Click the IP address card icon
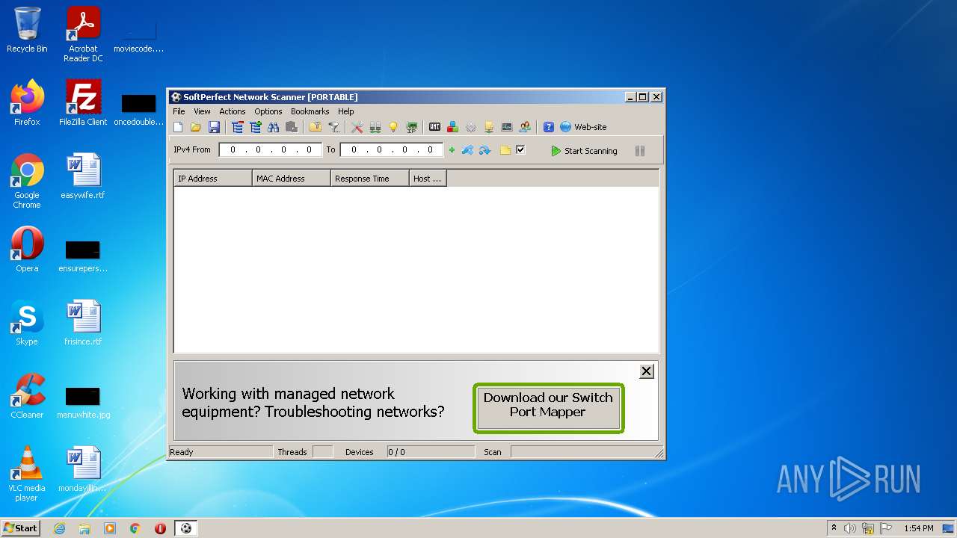The image size is (957, 538). click(x=411, y=127)
